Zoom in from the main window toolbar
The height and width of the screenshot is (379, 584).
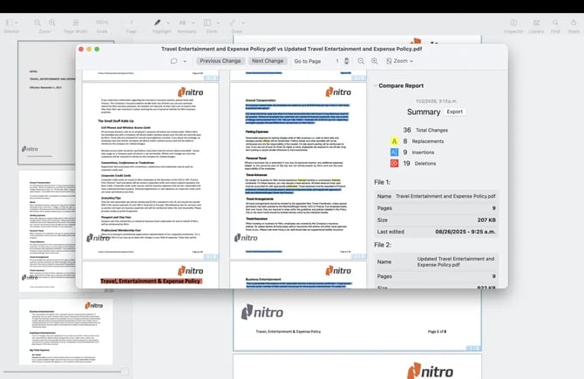pos(52,23)
